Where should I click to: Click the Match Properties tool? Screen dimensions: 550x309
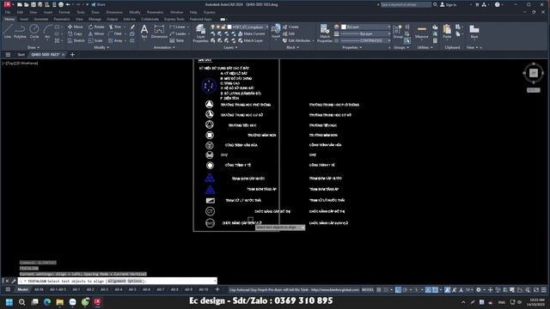pyautogui.click(x=325, y=33)
